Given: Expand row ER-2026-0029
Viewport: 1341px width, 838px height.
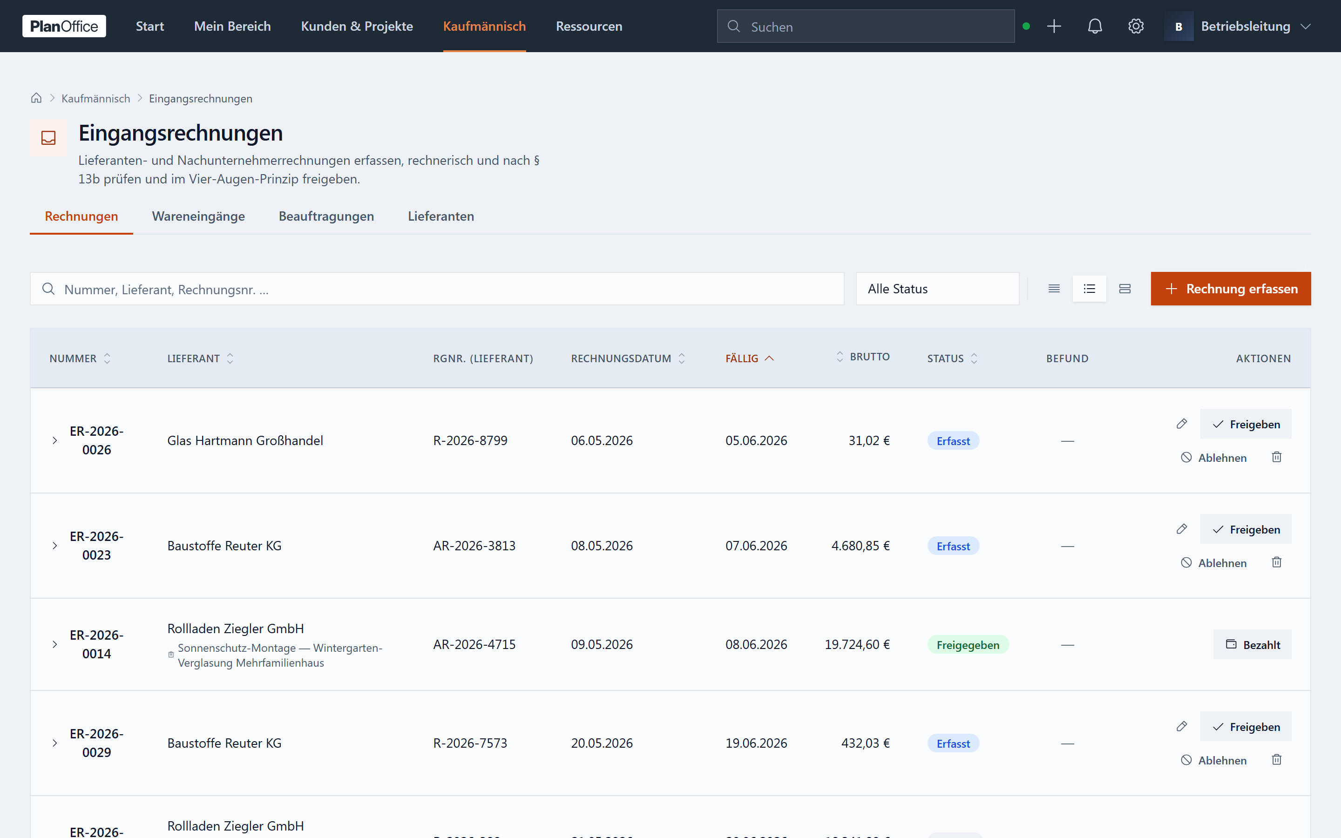Looking at the screenshot, I should point(55,743).
